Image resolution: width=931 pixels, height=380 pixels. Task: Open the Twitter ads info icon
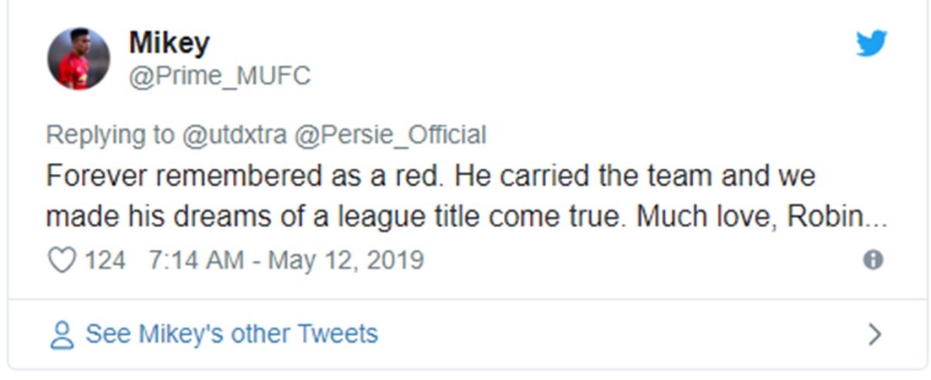[x=873, y=259]
